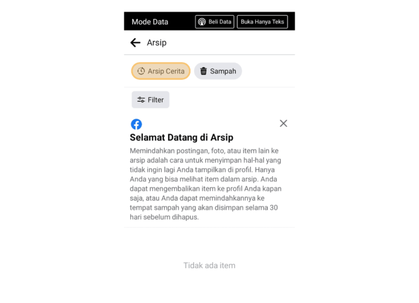Click the clock icon in Arsip Cerita
Image resolution: width=419 pixels, height=303 pixels.
pos(141,71)
